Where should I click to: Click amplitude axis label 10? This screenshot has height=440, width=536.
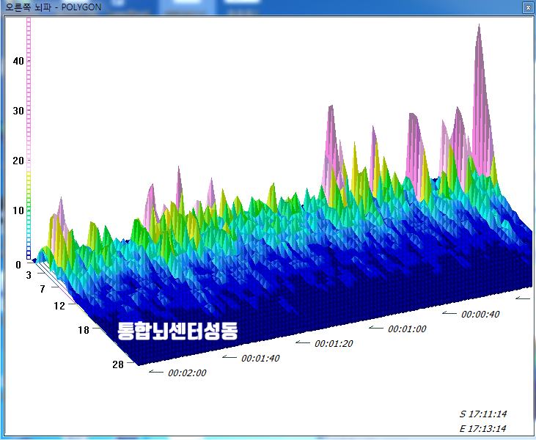[18, 210]
